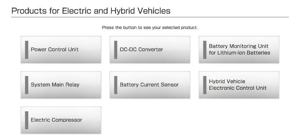Open the Electric Compressor product button
Screen dimensions: 300x136
tap(61, 120)
